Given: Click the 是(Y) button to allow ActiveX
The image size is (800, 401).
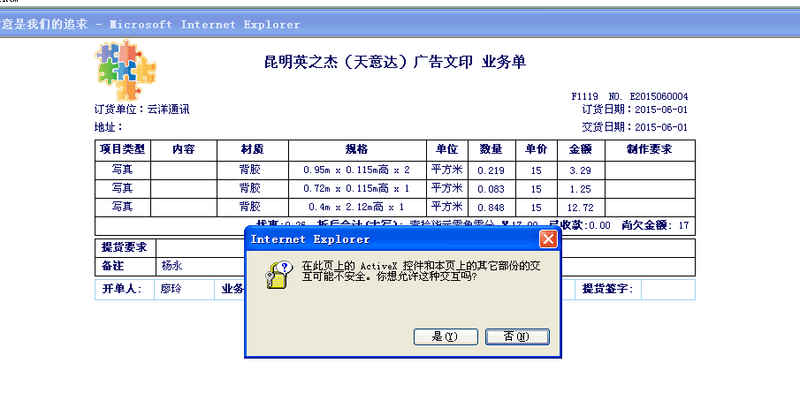Looking at the screenshot, I should click(446, 337).
